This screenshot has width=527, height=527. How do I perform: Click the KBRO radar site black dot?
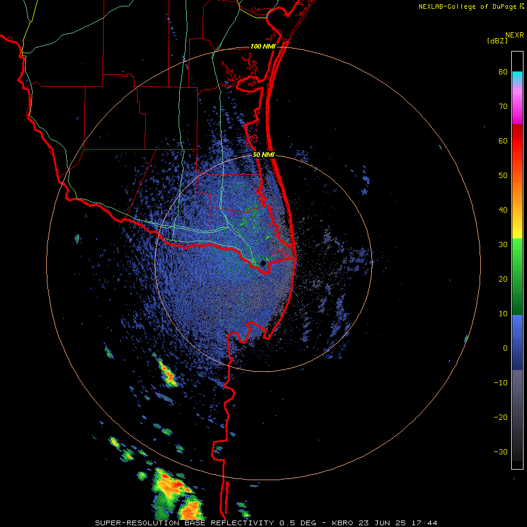(x=263, y=263)
